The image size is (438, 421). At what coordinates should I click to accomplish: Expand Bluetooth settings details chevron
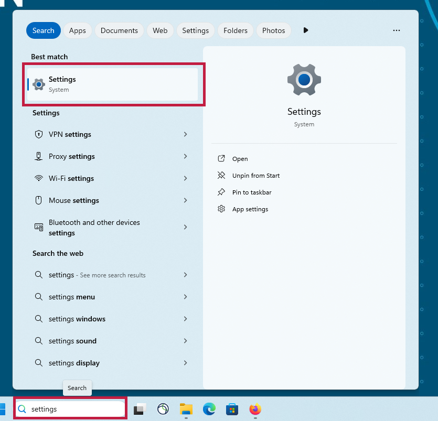(x=185, y=227)
